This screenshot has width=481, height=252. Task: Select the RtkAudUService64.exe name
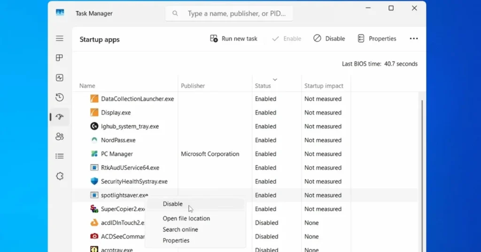(x=130, y=168)
